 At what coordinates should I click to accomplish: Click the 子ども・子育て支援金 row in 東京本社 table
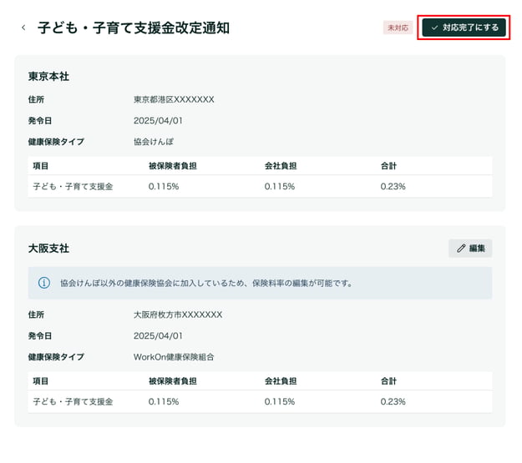[x=260, y=186]
